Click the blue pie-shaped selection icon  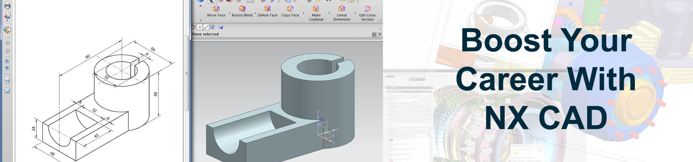click(213, 27)
